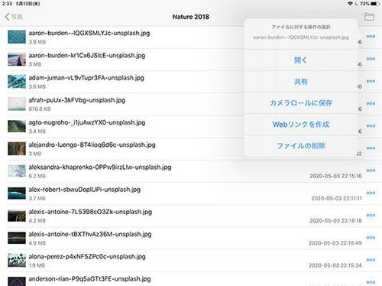Select file name alex-robert-sbwuDopIUPI-unsplash.jpg
Viewport: 382px width, 286px height.
[85, 190]
